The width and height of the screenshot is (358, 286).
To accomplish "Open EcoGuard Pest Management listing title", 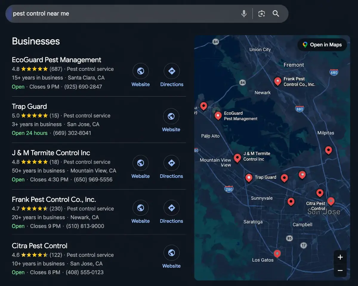I will (x=56, y=60).
